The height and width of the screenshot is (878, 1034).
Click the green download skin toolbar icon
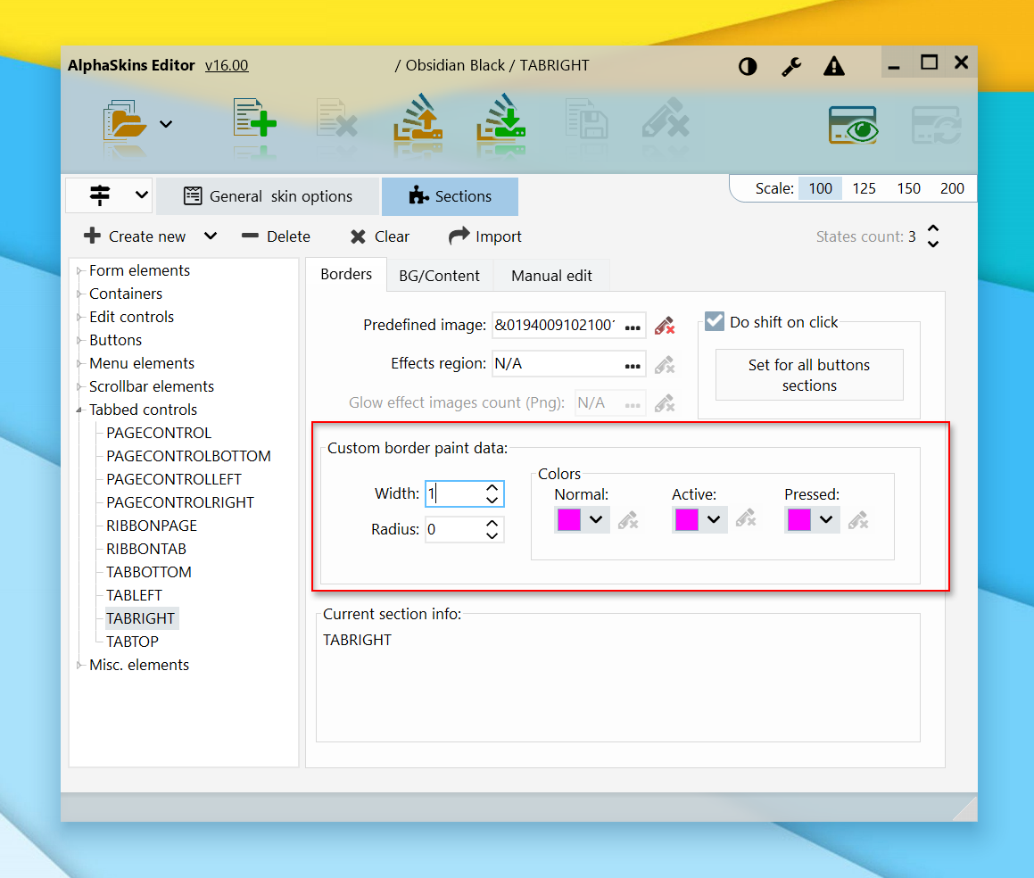501,118
